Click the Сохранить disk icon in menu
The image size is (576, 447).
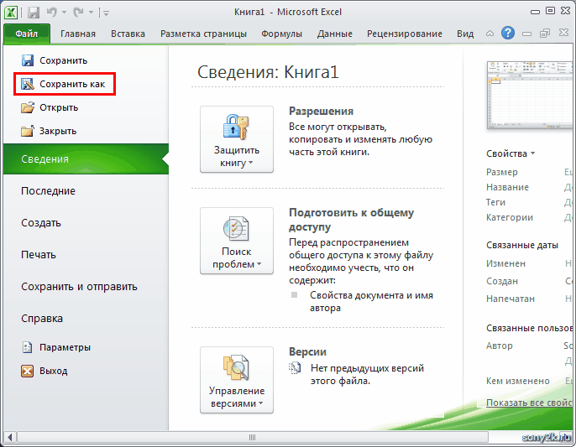tap(28, 60)
